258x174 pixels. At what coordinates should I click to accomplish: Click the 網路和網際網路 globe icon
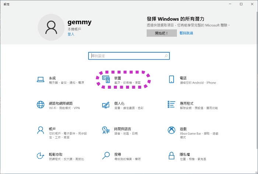point(41,105)
